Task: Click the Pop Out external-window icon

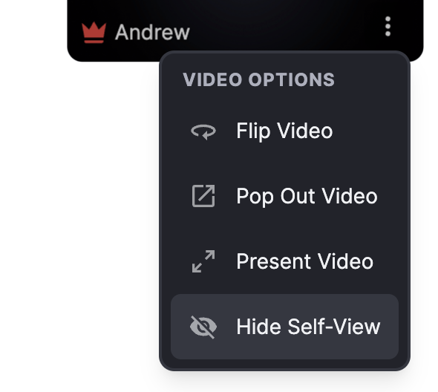Action: click(x=203, y=196)
